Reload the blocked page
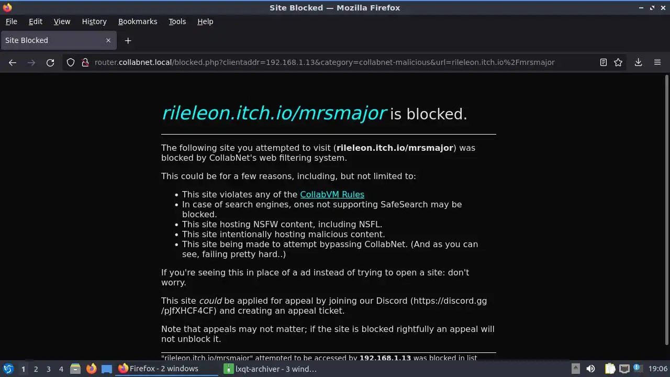Image resolution: width=670 pixels, height=377 pixels. [x=50, y=62]
